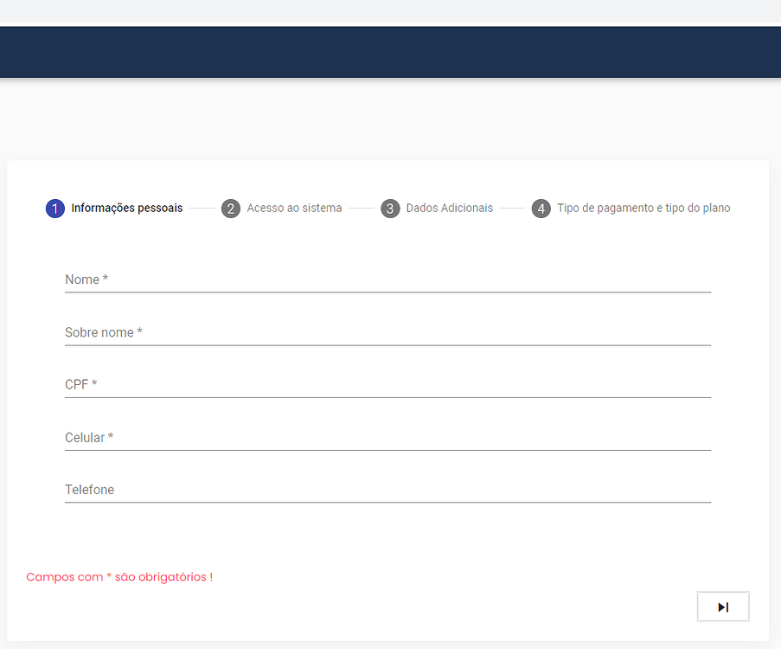Image resolution: width=781 pixels, height=649 pixels.
Task: Open the Informações pessoais step tab
Action: [x=126, y=209]
